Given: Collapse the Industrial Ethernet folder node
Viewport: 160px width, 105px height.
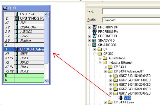Looking at the screenshot, I should (x=100, y=63).
